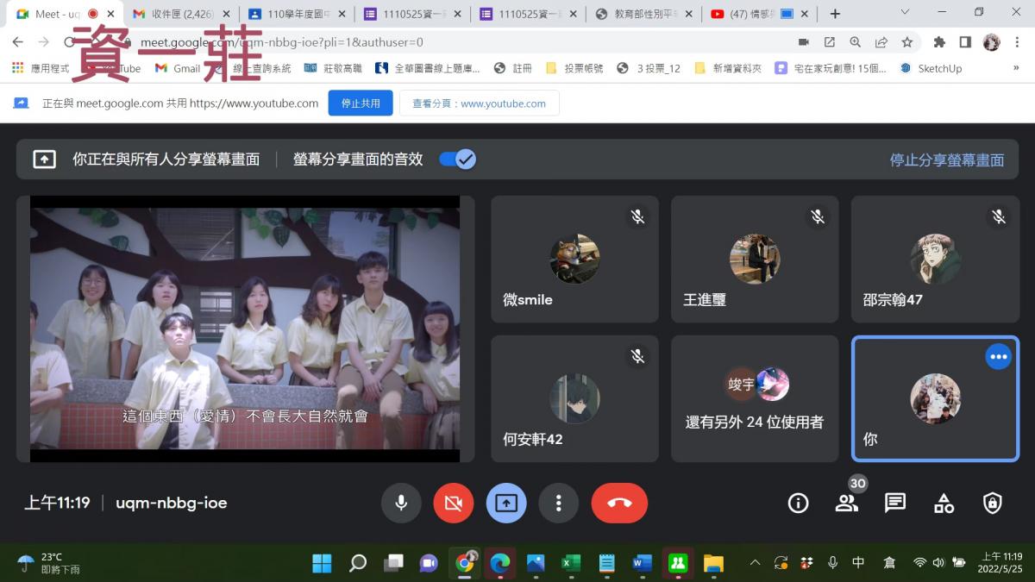The image size is (1035, 582).
Task: Open the browser side panel
Action: (965, 42)
